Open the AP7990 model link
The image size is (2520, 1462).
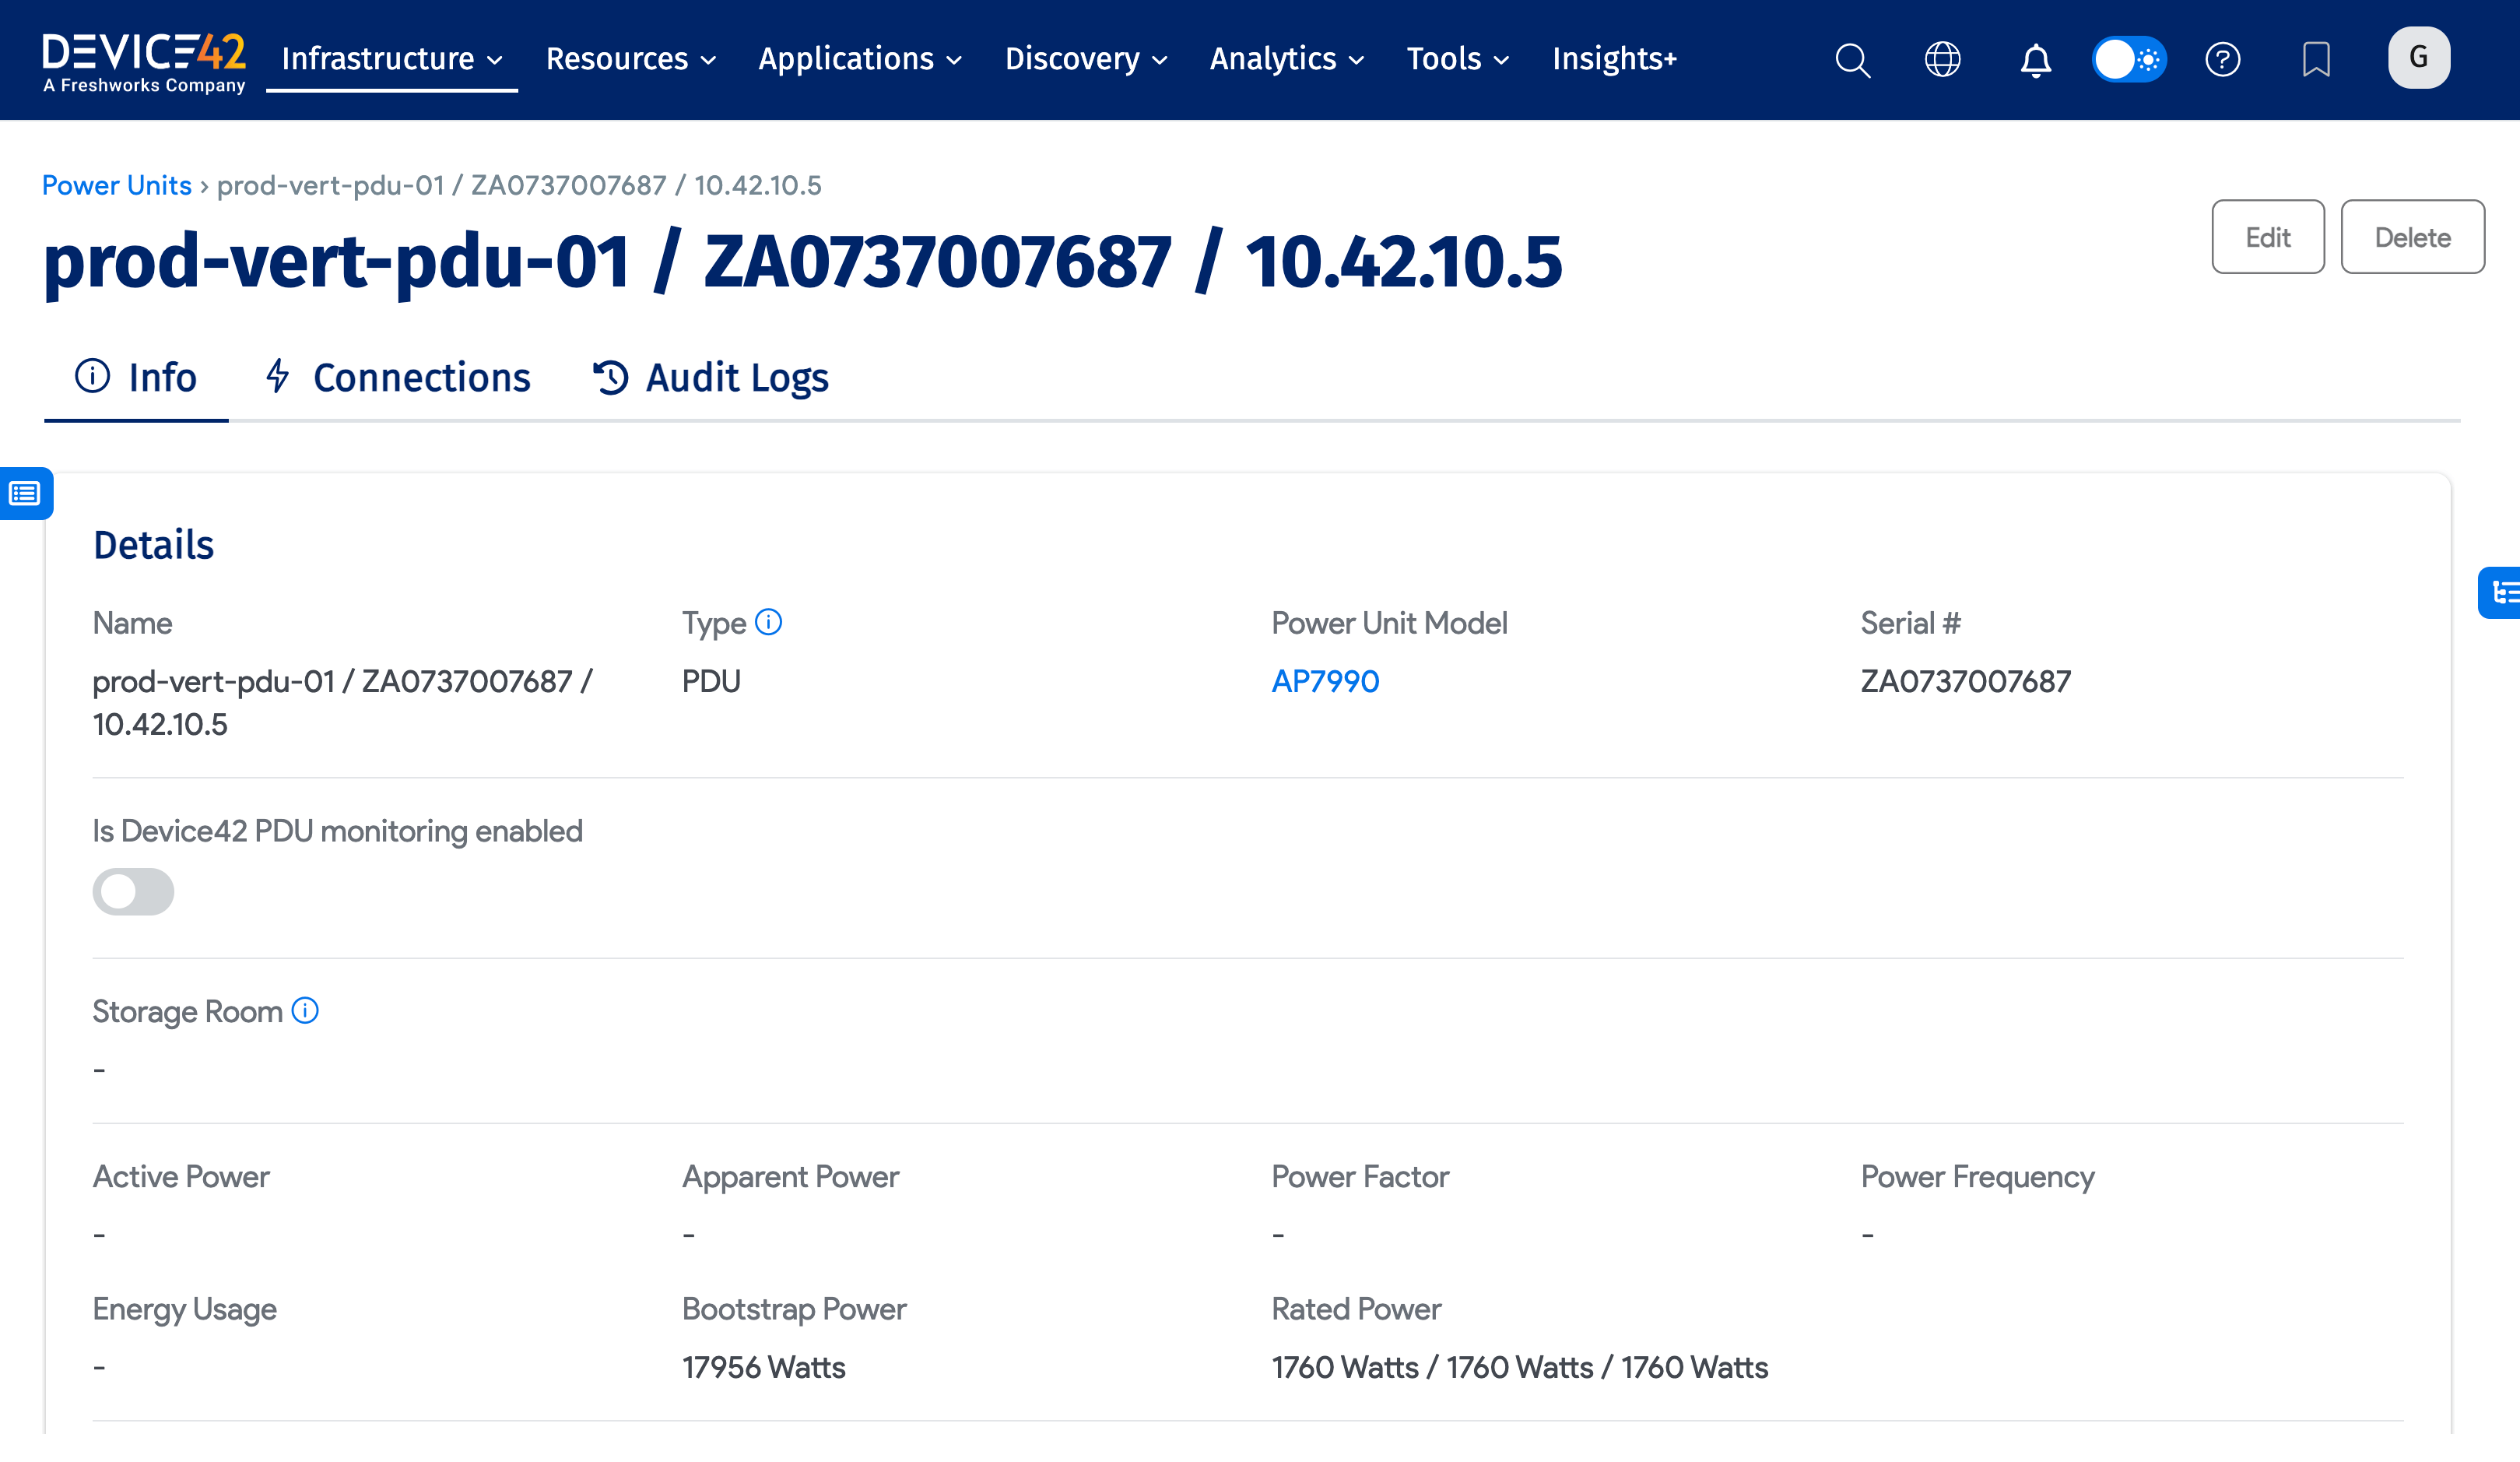point(1325,681)
